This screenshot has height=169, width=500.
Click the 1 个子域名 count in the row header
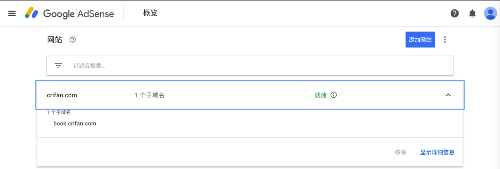[x=150, y=95]
